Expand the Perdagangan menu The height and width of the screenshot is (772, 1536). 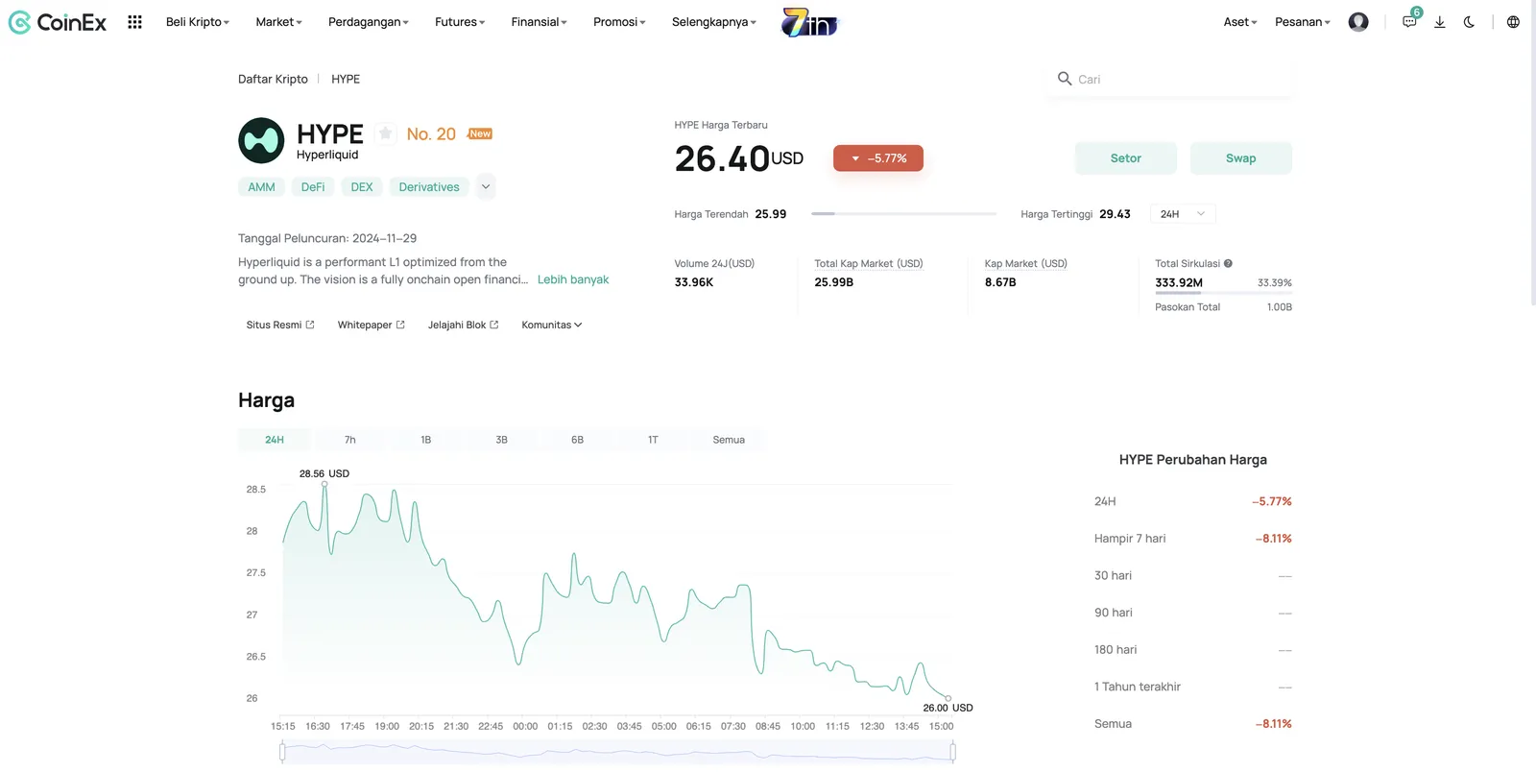click(x=368, y=22)
